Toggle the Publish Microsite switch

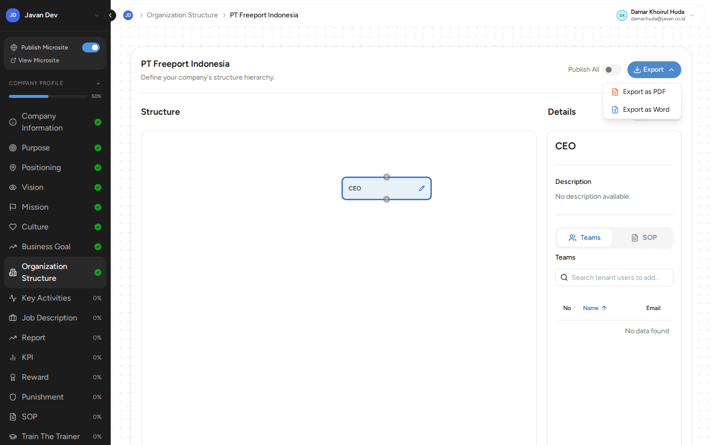[91, 47]
